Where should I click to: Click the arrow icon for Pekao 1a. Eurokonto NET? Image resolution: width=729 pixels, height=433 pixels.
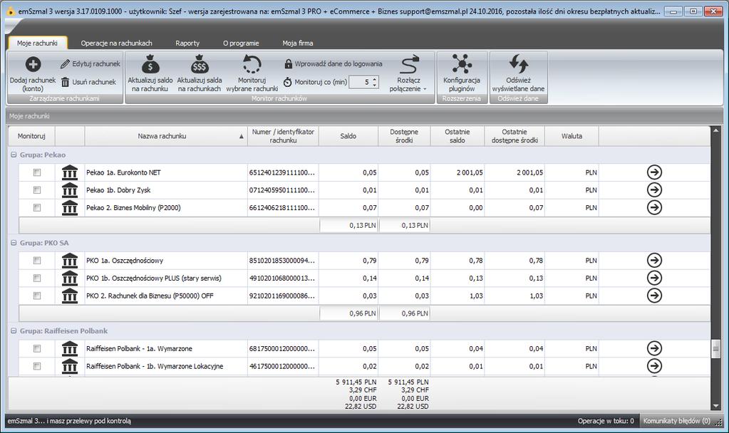(x=655, y=172)
